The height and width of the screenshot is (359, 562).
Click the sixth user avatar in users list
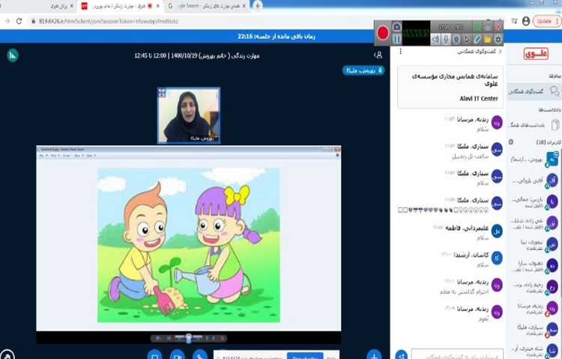coord(552,266)
